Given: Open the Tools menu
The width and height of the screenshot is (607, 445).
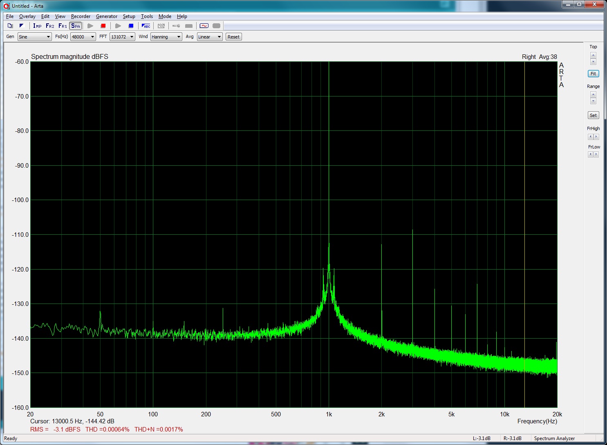Looking at the screenshot, I should click(147, 16).
